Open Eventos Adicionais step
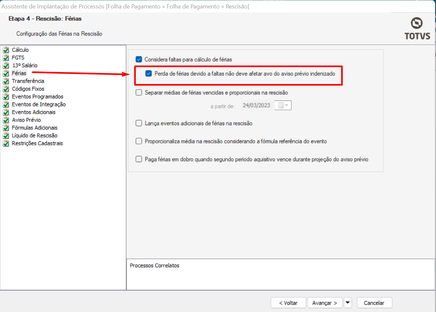436x312 pixels. point(34,112)
